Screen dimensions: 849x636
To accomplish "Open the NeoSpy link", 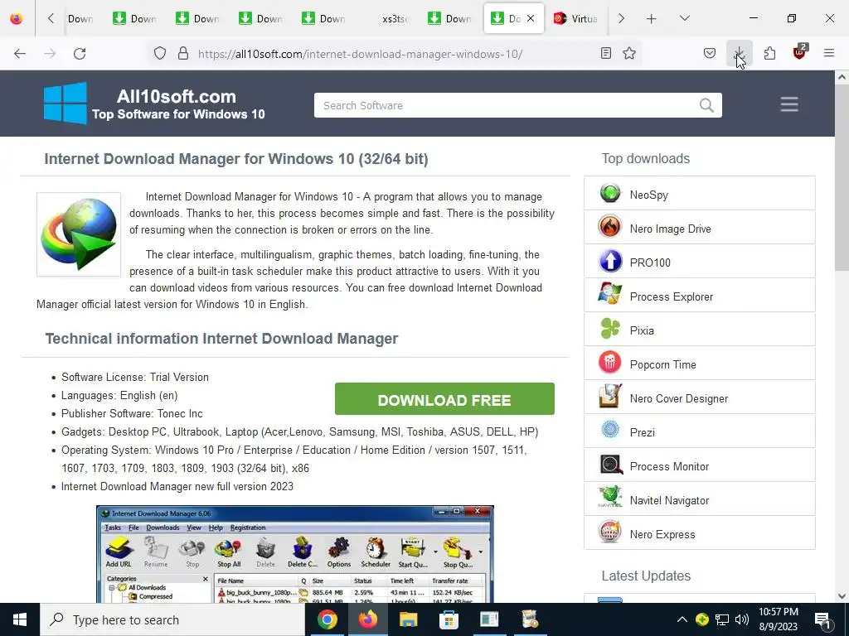I will tap(648, 195).
